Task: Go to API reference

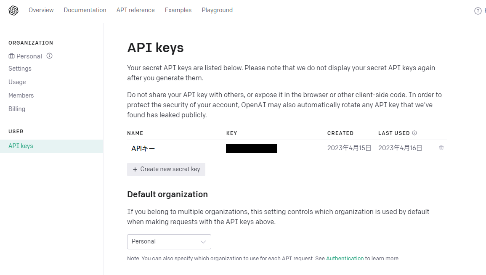Action: click(135, 10)
